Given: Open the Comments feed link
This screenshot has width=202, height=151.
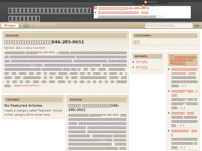Looking at the screenshot, I should coord(152,6).
